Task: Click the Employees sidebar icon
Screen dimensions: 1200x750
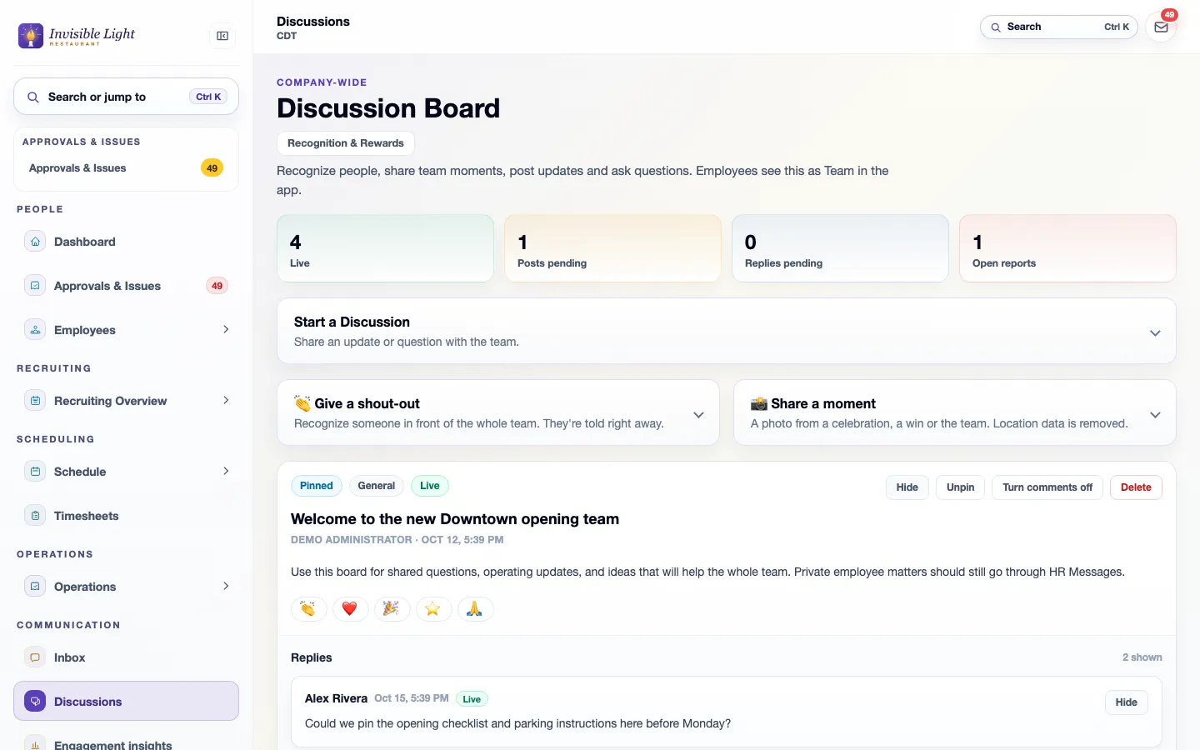Action: [x=35, y=330]
